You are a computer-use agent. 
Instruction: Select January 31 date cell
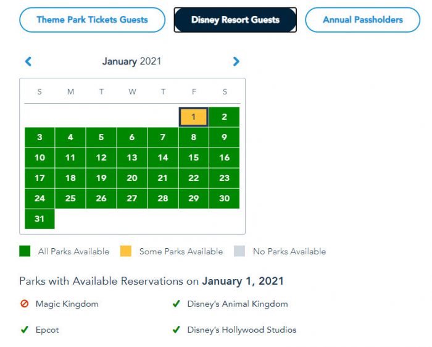[39, 219]
